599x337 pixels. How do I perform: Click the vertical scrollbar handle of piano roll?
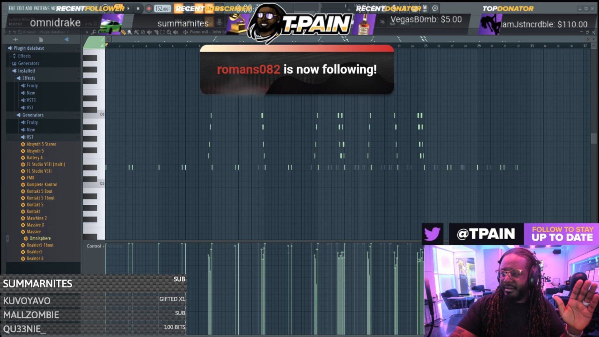[x=593, y=138]
